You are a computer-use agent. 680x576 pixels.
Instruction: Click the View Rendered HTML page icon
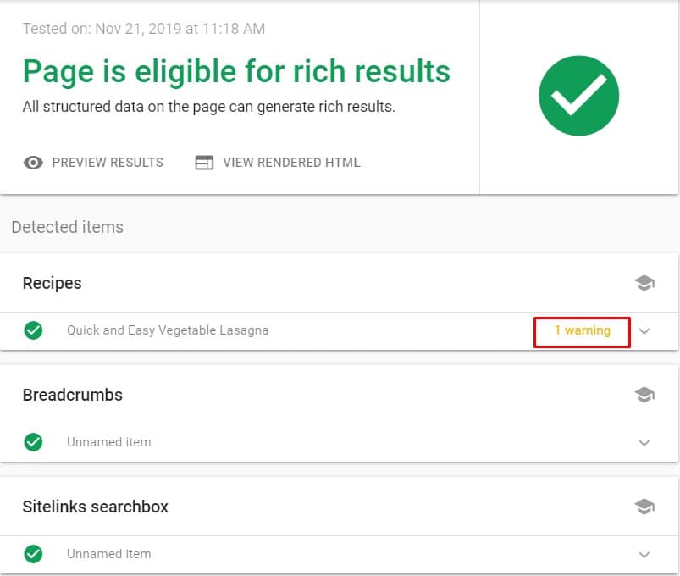point(204,163)
